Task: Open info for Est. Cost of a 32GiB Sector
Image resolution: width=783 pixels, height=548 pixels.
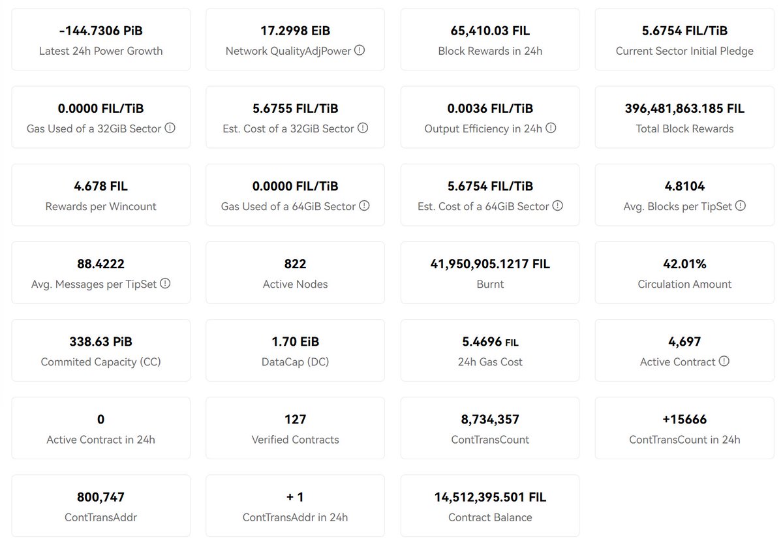Action: (363, 128)
